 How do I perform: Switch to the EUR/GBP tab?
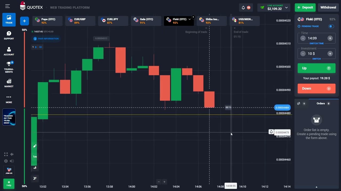[80, 21]
